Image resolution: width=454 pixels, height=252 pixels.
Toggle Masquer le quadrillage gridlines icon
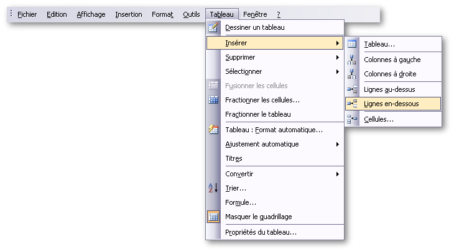[213, 217]
